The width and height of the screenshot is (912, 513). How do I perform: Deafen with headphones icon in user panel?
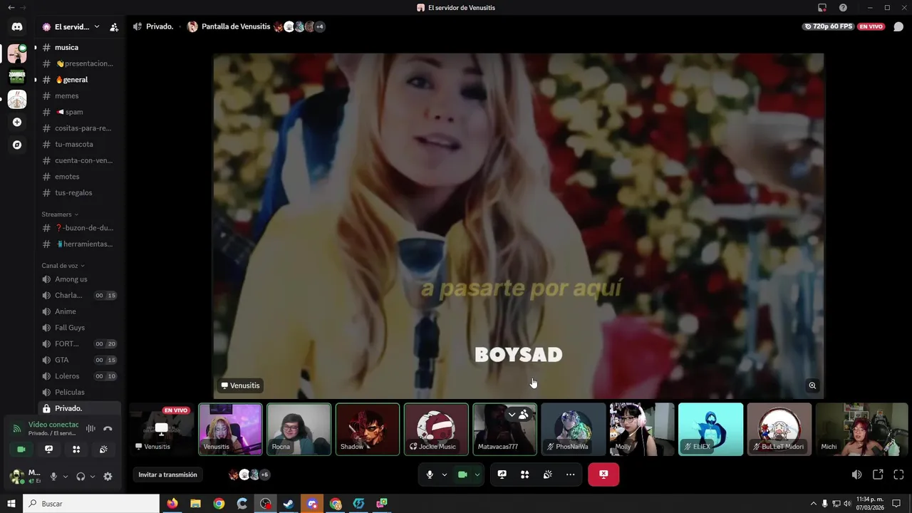tap(81, 477)
